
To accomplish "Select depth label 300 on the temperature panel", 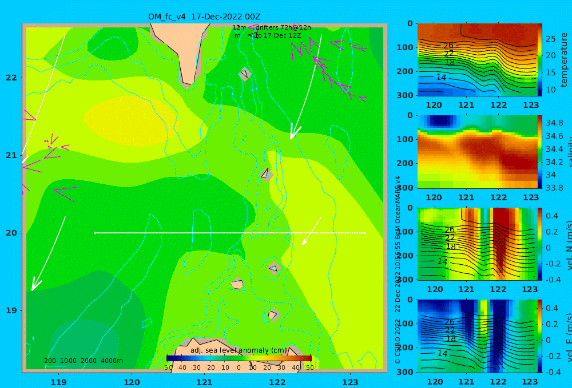I will (x=405, y=95).
